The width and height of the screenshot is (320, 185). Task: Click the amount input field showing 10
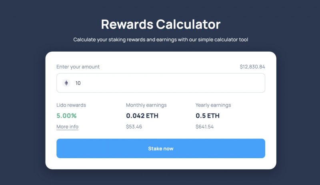[161, 83]
